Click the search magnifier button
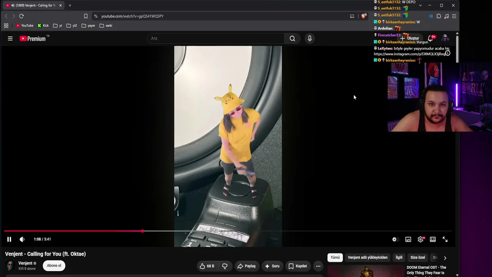Viewport: 492px width, 277px height. [x=293, y=38]
